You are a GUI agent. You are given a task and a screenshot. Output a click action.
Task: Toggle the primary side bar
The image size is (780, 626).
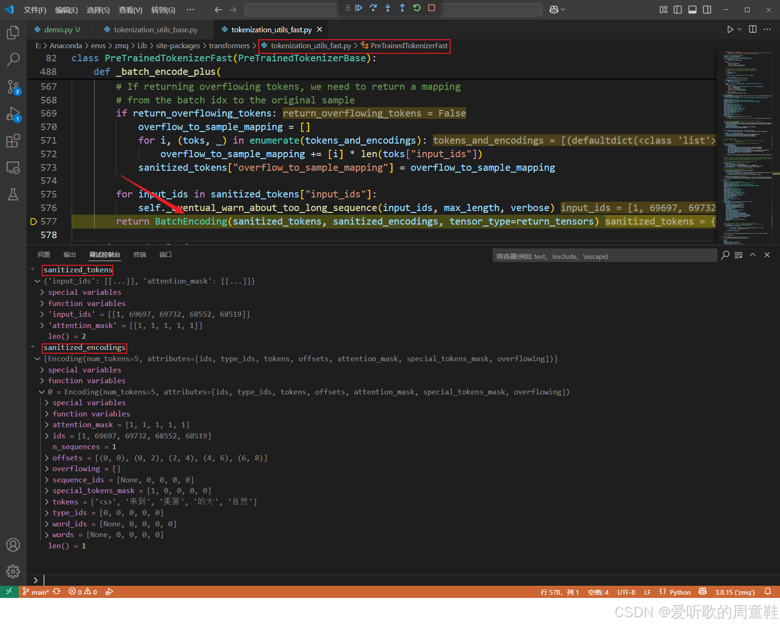(x=678, y=9)
